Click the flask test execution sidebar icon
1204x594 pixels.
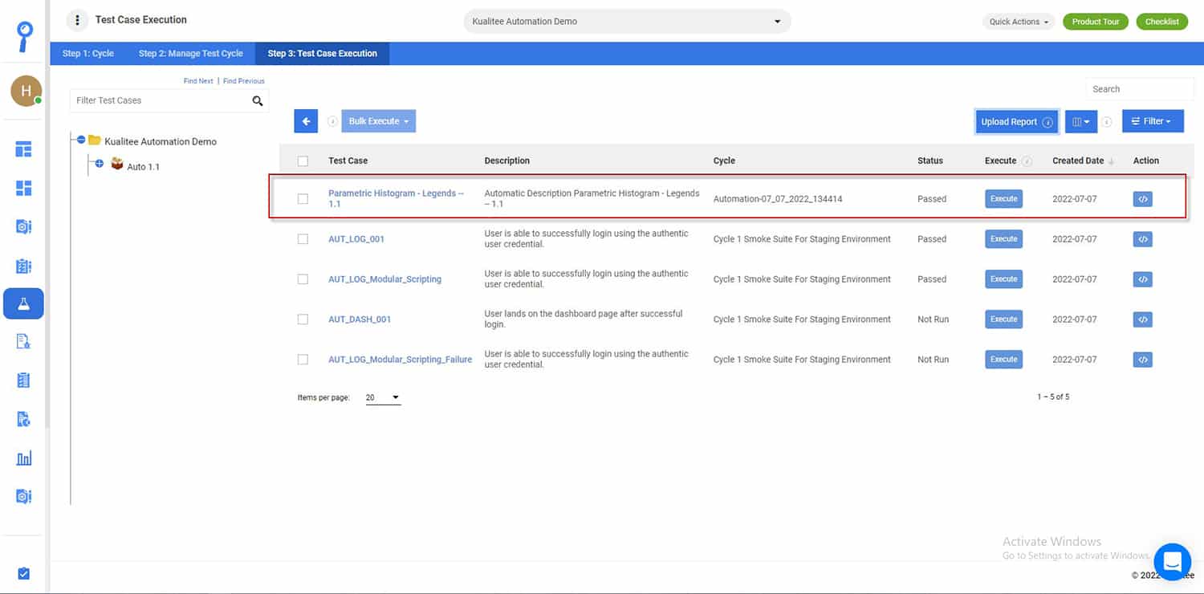tap(23, 304)
